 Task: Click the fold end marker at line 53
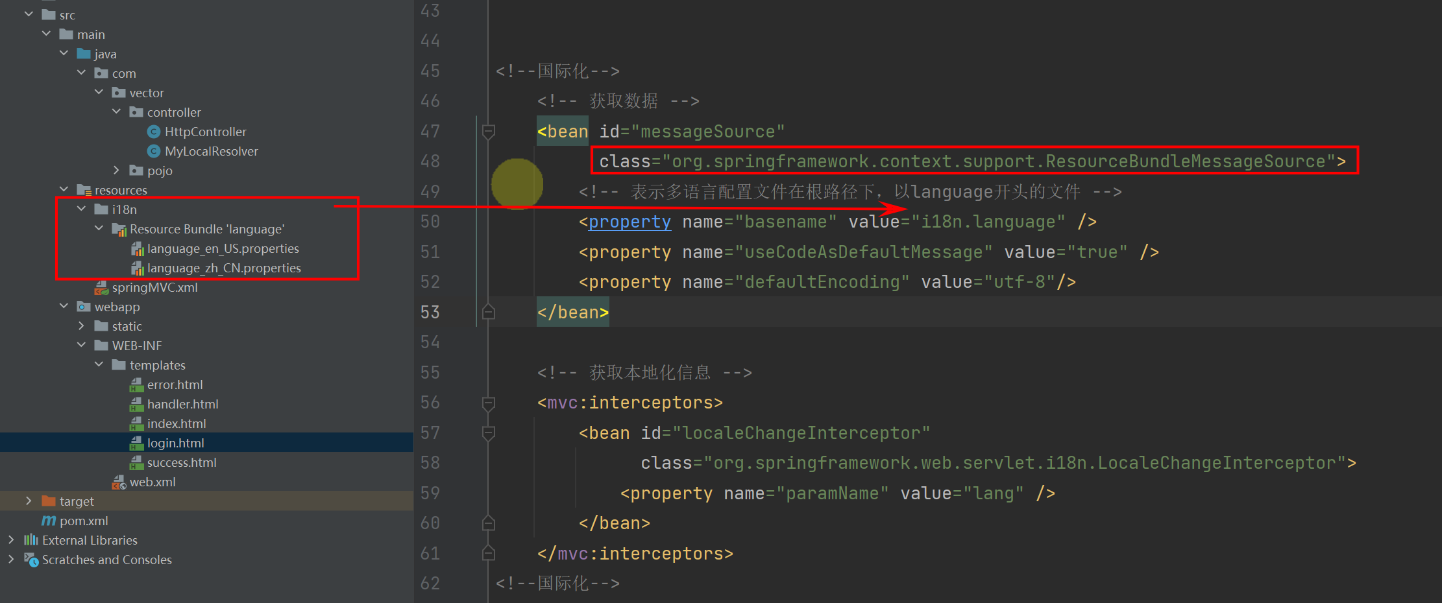[489, 312]
